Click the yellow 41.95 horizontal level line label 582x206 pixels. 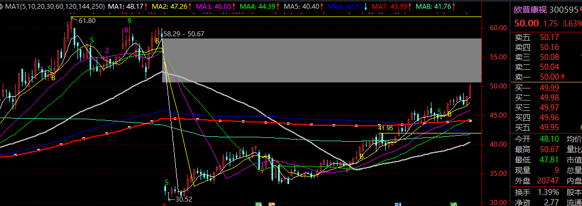coord(386,128)
